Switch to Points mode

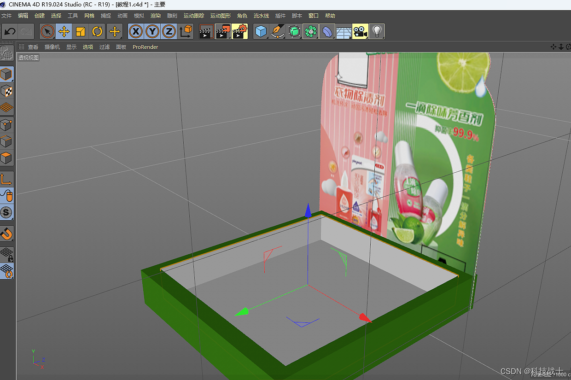6,125
